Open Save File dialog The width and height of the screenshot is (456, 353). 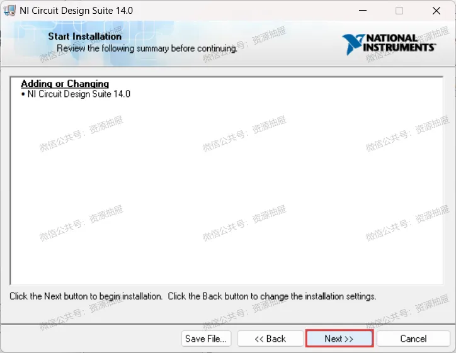coord(206,339)
